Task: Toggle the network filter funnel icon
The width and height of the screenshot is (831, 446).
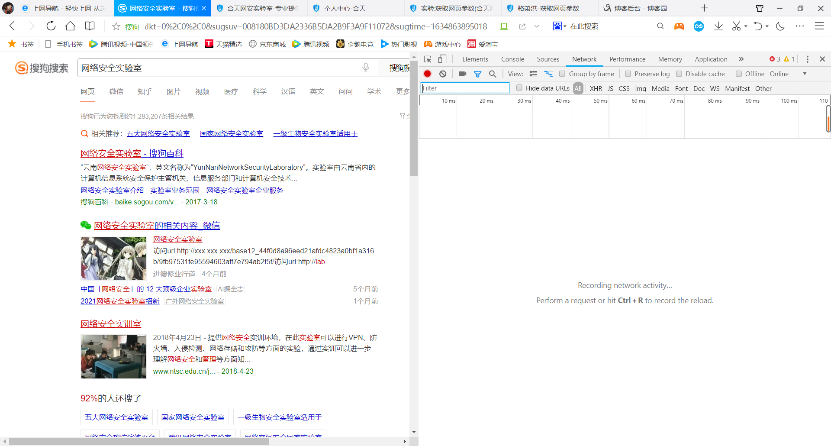Action: [x=478, y=74]
